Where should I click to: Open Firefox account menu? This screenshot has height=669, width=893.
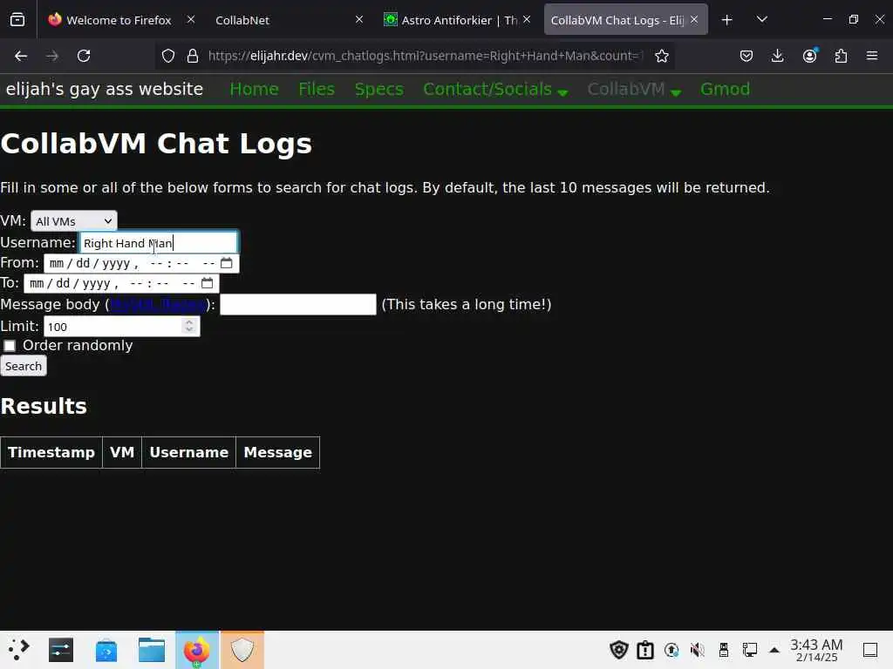point(809,56)
